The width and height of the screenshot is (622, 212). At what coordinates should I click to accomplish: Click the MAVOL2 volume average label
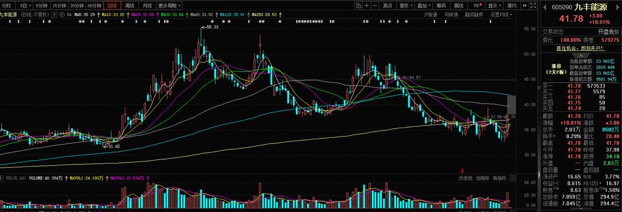[x=128, y=179]
